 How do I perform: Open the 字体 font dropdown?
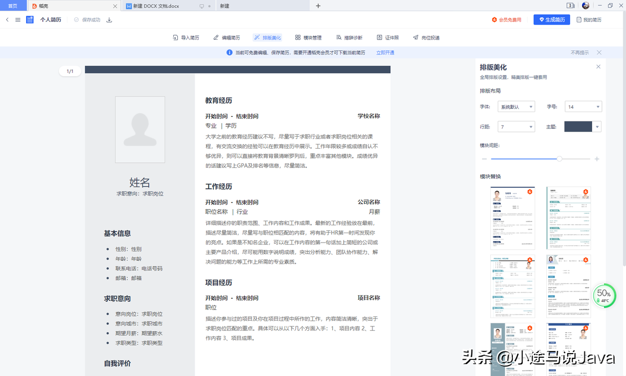[x=516, y=106]
